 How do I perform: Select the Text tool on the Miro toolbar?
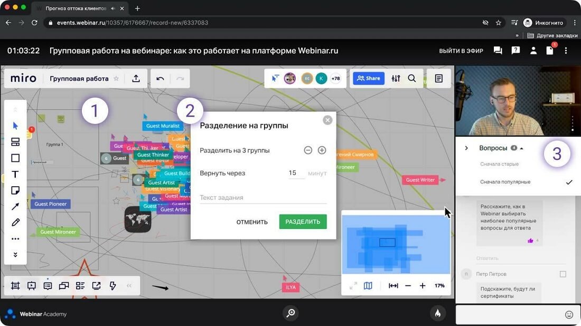[15, 174]
